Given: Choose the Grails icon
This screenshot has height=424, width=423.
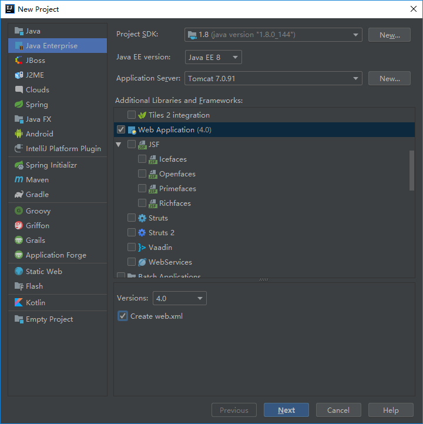Looking at the screenshot, I should 19,240.
